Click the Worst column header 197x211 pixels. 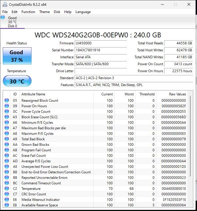point(125,94)
